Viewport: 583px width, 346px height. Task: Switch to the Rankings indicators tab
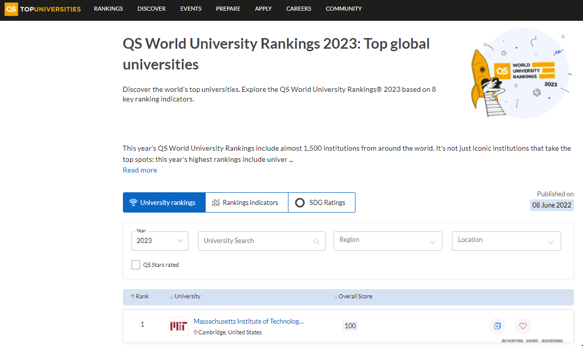pyautogui.click(x=247, y=202)
